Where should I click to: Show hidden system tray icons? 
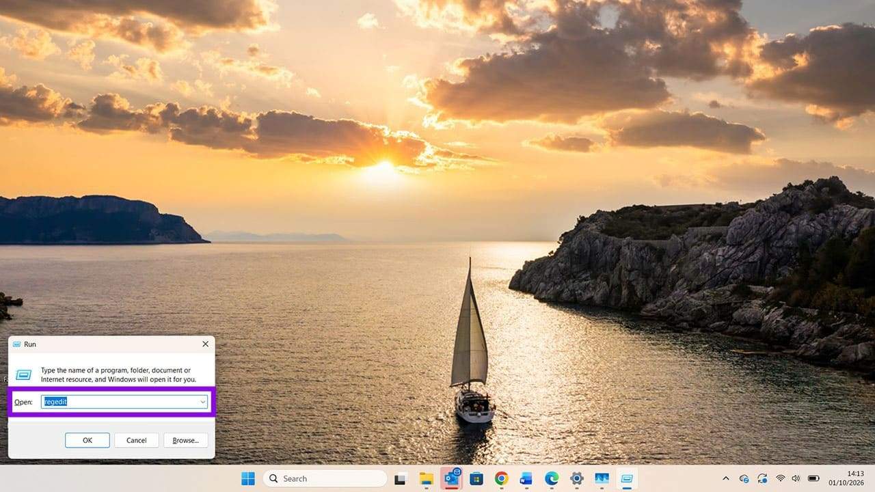[x=726, y=478]
